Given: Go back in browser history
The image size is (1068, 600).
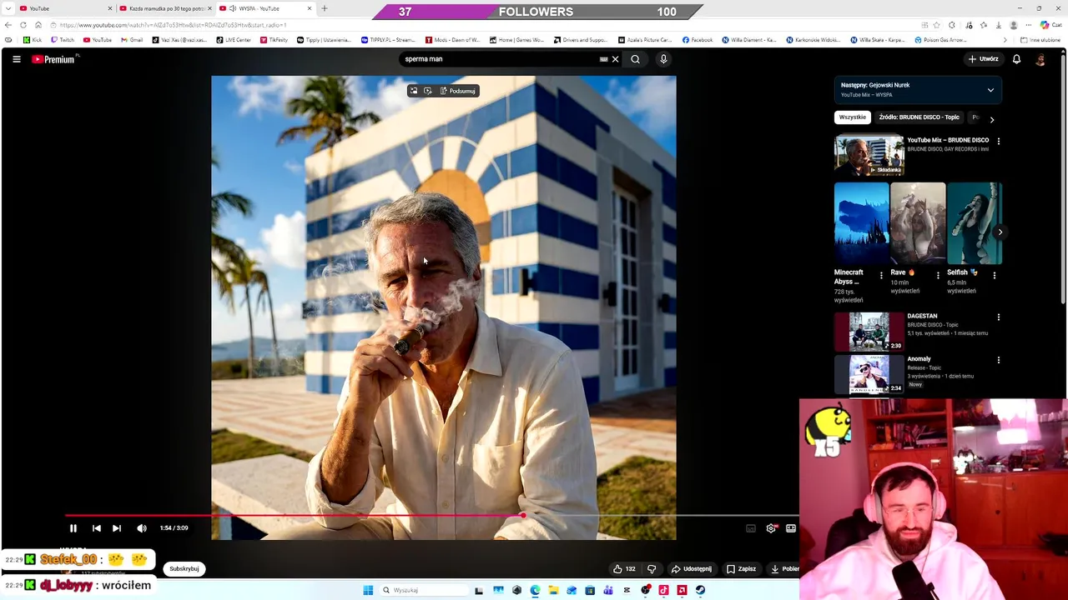Looking at the screenshot, I should click(8, 25).
